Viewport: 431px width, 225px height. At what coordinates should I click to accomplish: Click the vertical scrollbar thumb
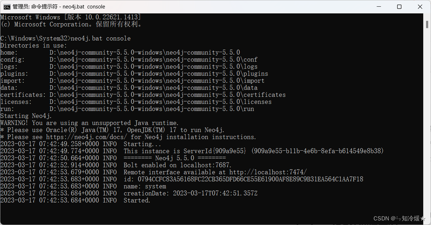point(427,24)
